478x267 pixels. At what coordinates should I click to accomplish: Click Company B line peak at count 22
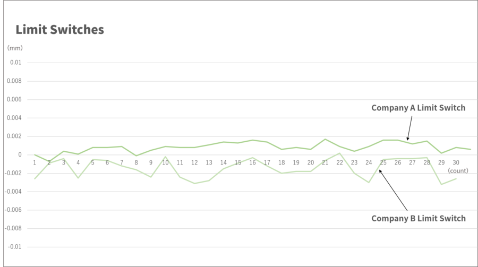(x=340, y=153)
